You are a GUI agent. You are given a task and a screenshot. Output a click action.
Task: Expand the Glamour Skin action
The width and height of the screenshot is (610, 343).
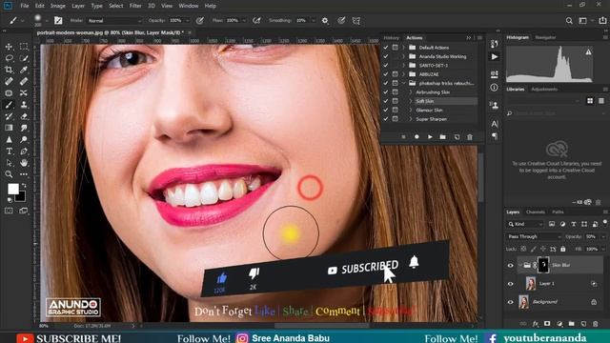pos(411,111)
